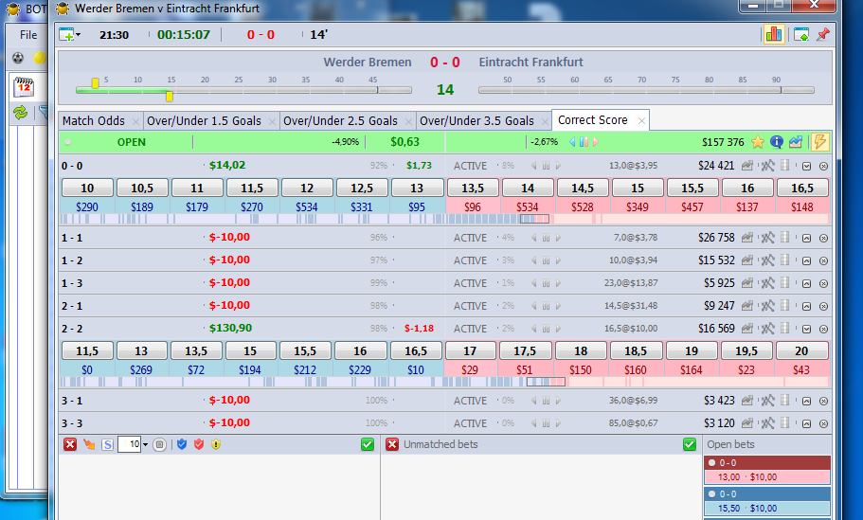Click the 2 - 2 price range slider thumb
This screenshot has width=863, height=520.
pyautogui.click(x=546, y=382)
